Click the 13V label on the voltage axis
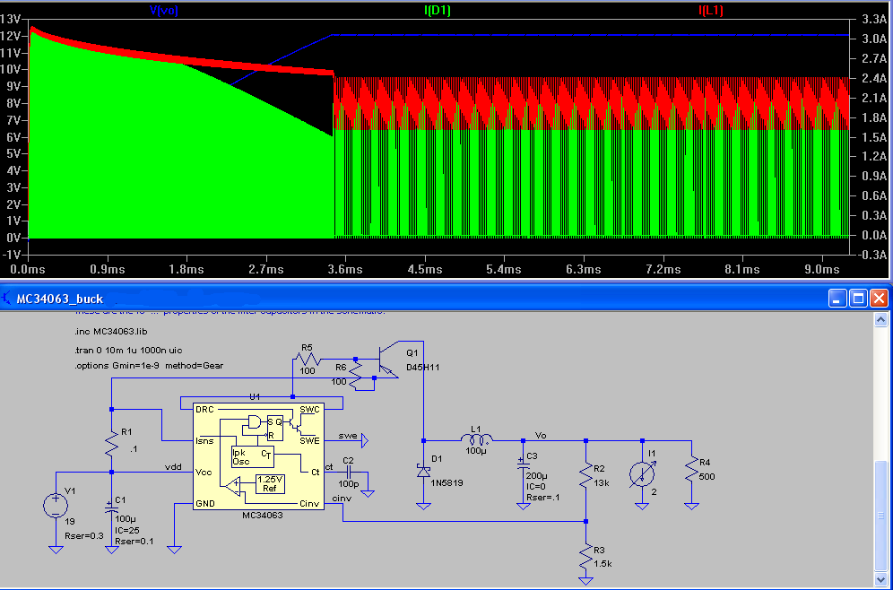 point(11,19)
